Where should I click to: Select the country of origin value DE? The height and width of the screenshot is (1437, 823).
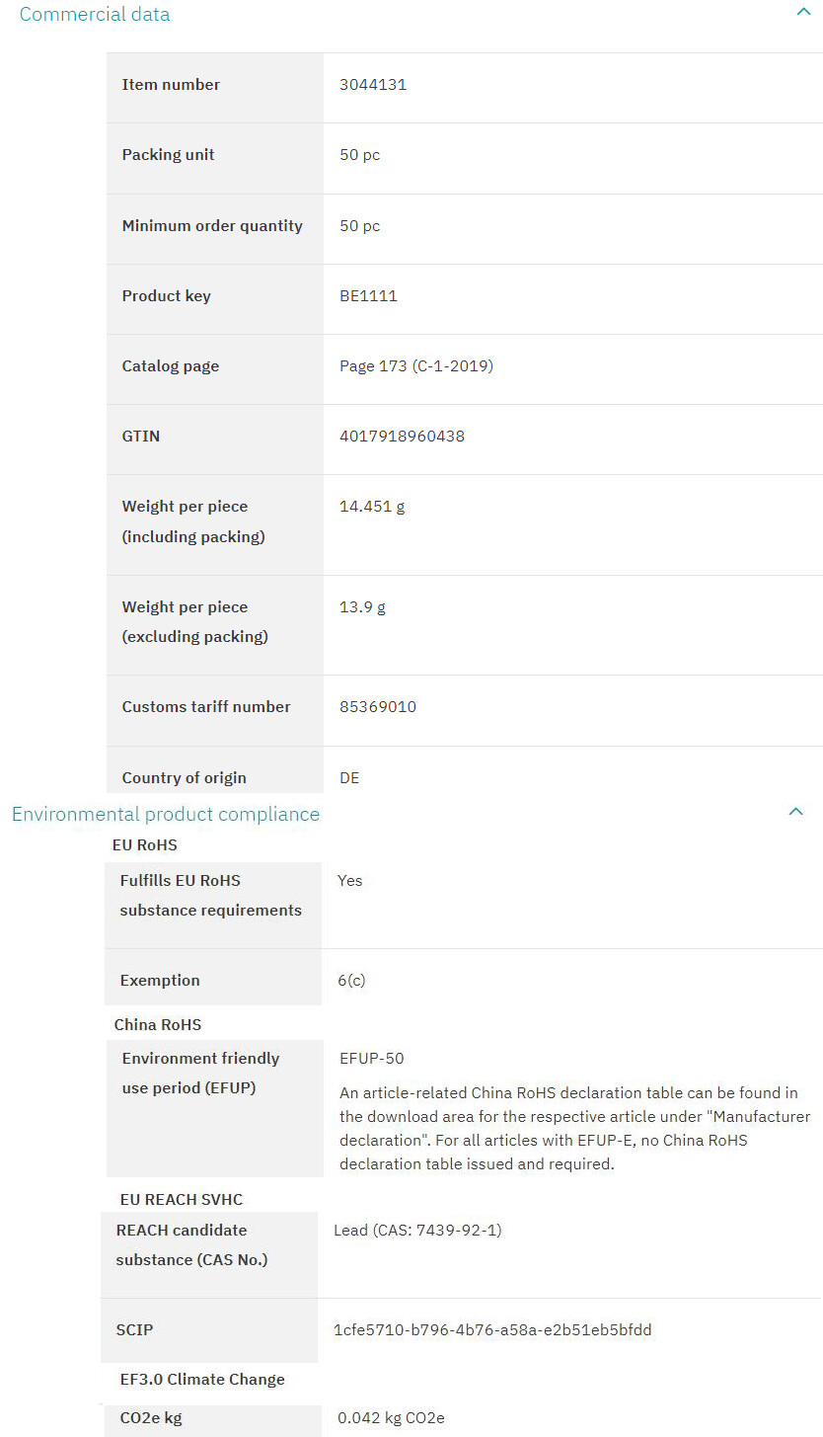(x=349, y=778)
